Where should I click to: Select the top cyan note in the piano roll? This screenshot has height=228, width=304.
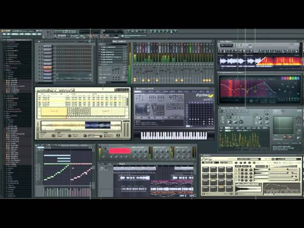(x=57, y=155)
